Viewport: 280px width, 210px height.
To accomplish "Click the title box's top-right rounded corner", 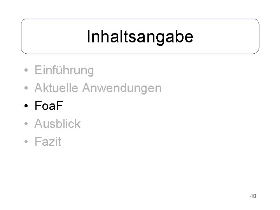I will pyautogui.click(x=257, y=21).
